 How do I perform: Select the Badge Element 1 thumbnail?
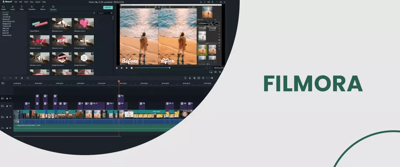click(x=62, y=58)
